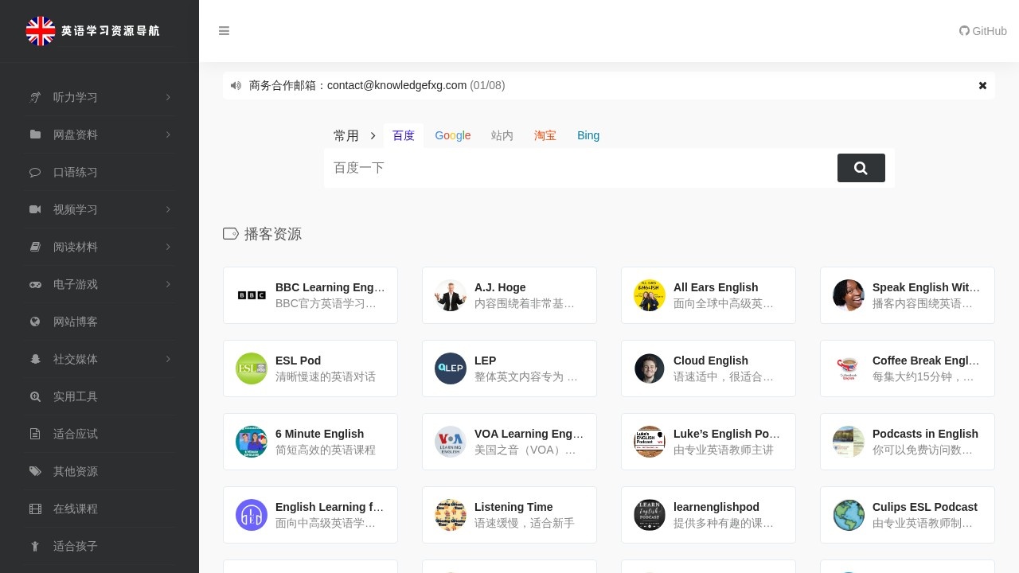Click the 电子游戏 gamepad icon
The width and height of the screenshot is (1019, 573).
[35, 284]
